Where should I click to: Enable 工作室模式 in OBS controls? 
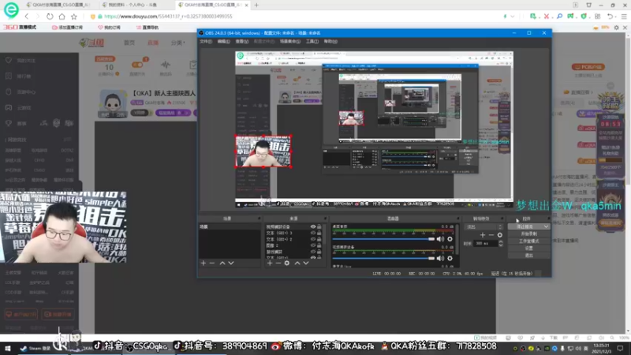[x=528, y=241]
